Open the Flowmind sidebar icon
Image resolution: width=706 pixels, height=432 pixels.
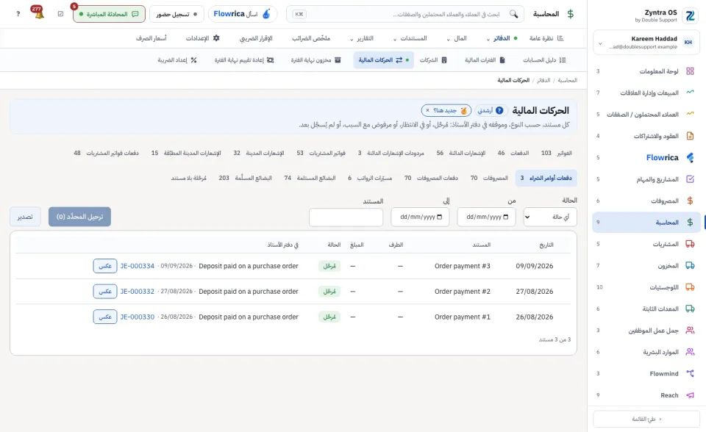(x=690, y=373)
